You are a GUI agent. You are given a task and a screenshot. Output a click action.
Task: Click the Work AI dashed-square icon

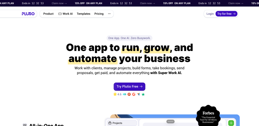pyautogui.click(x=60, y=14)
